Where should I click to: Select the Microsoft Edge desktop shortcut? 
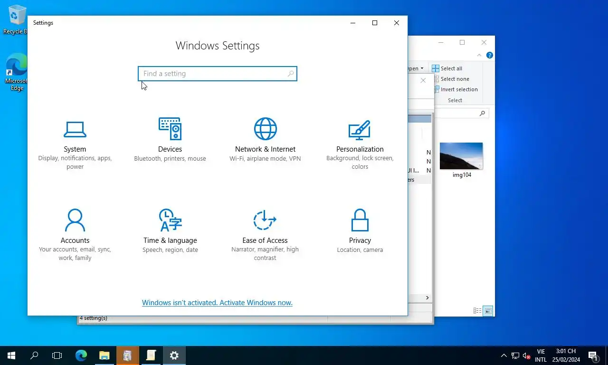(x=16, y=72)
